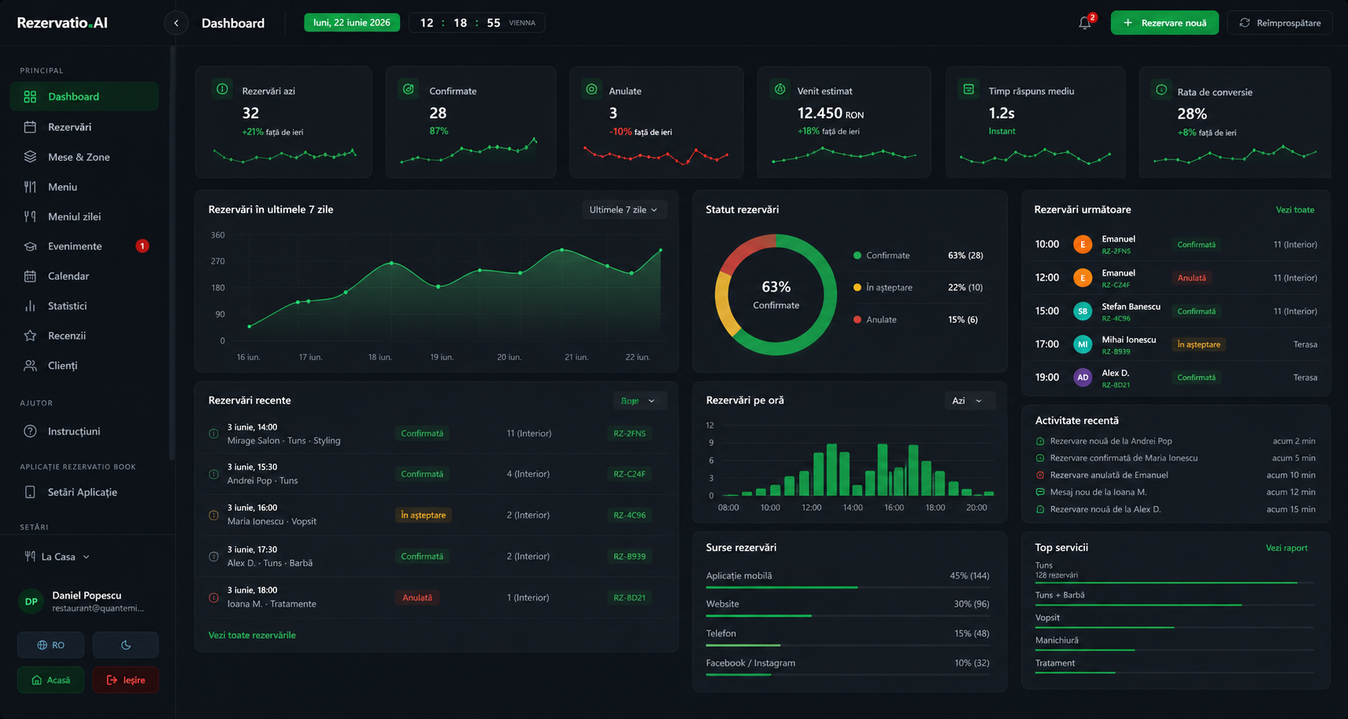
Task: Click the clock display showing VIENNA time
Action: 477,23
